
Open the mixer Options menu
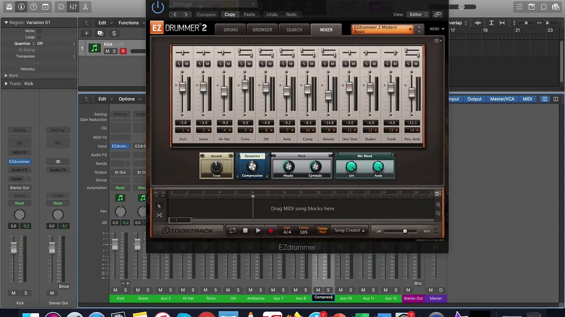(129, 99)
